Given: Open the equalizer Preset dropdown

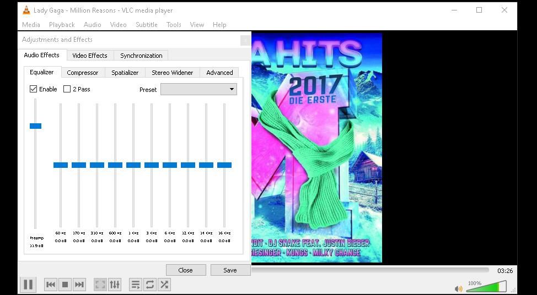Looking at the screenshot, I should click(x=198, y=89).
